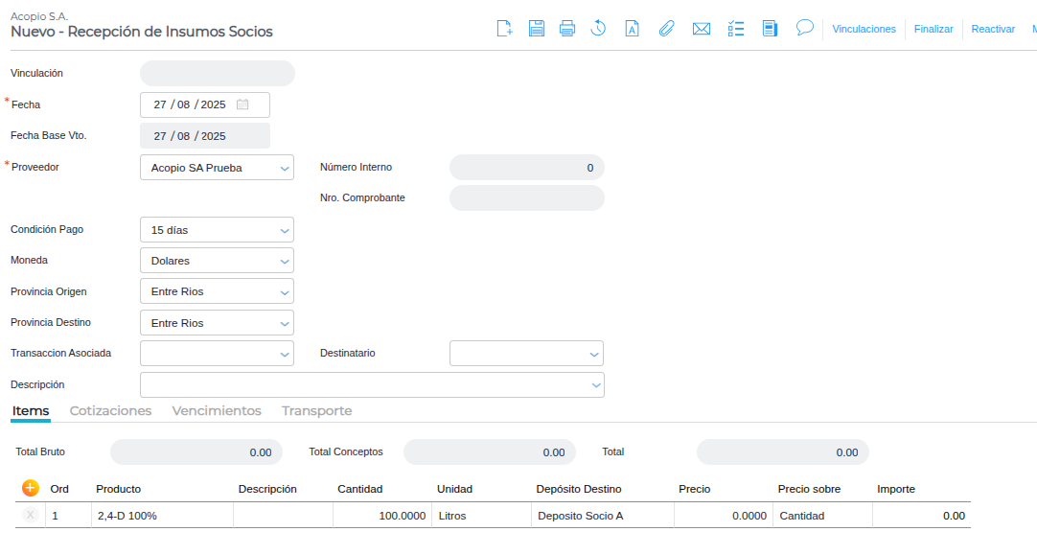Switch to the Transporte tab
The image size is (1037, 555).
(316, 410)
